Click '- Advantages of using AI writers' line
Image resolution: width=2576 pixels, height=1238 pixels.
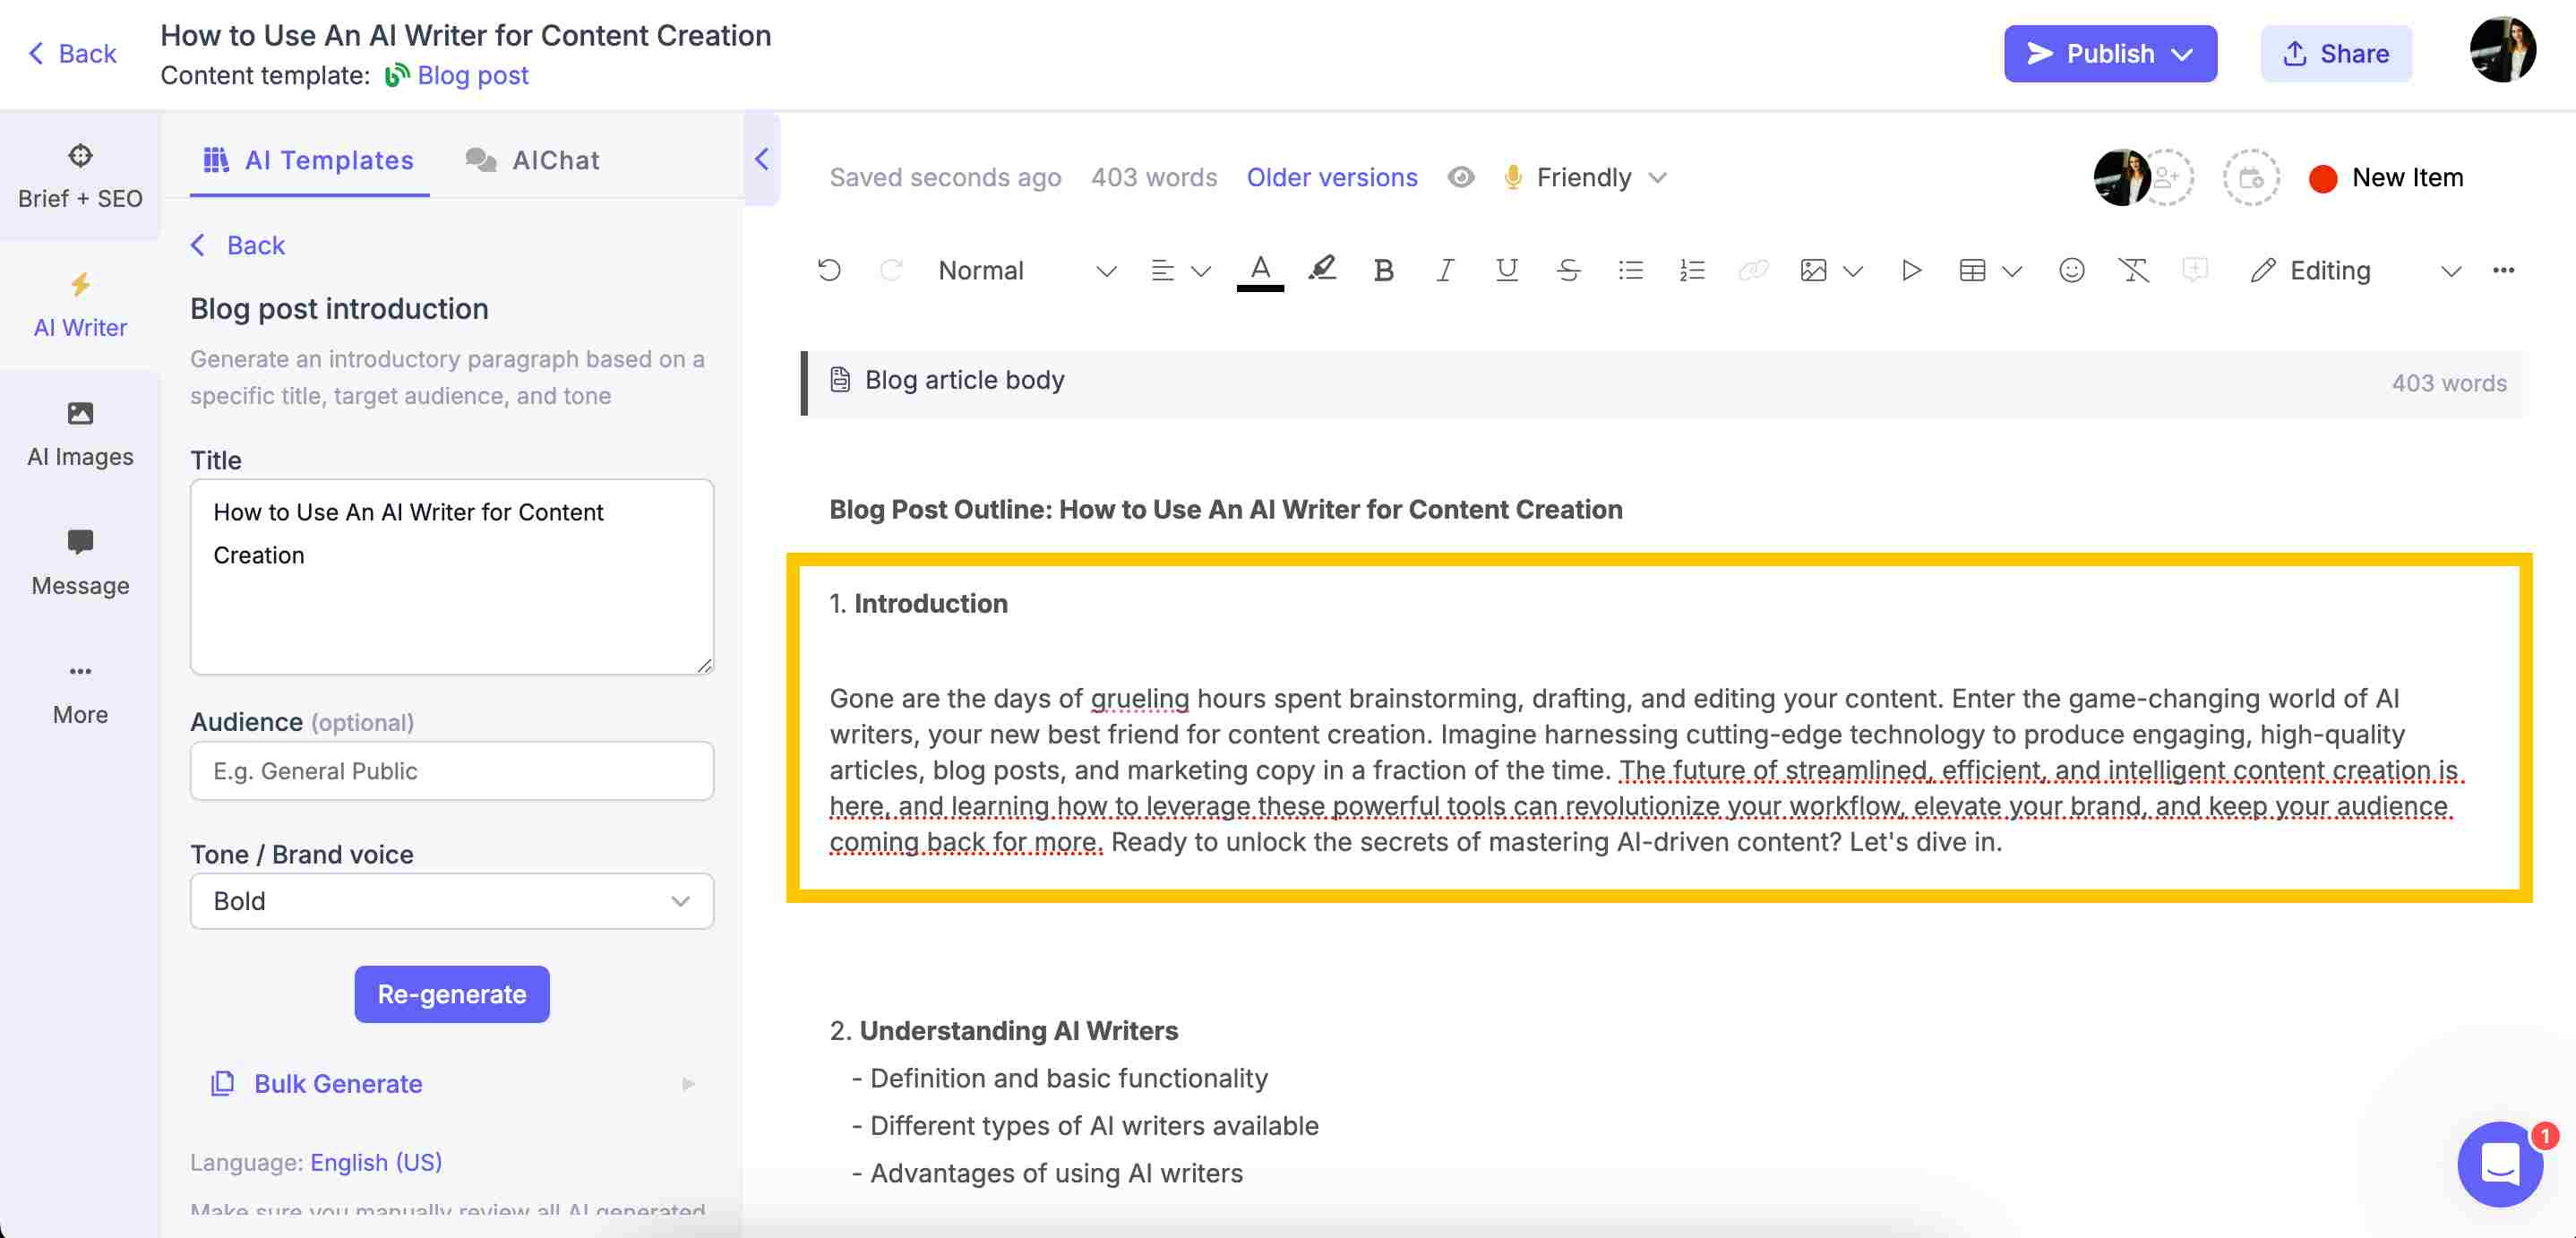1047,1173
